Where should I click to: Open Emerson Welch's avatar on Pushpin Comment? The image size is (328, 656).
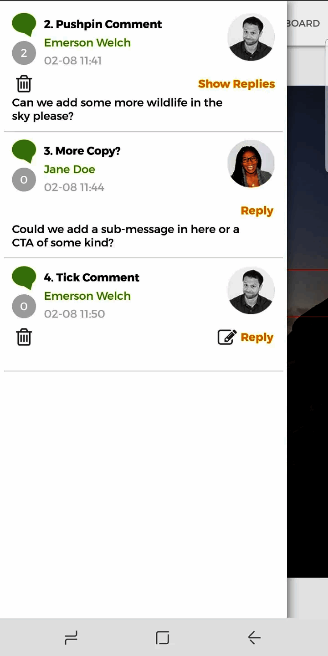click(251, 37)
